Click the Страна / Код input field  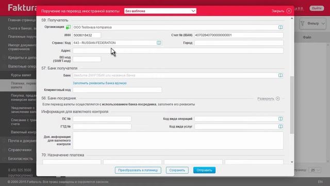[117, 43]
